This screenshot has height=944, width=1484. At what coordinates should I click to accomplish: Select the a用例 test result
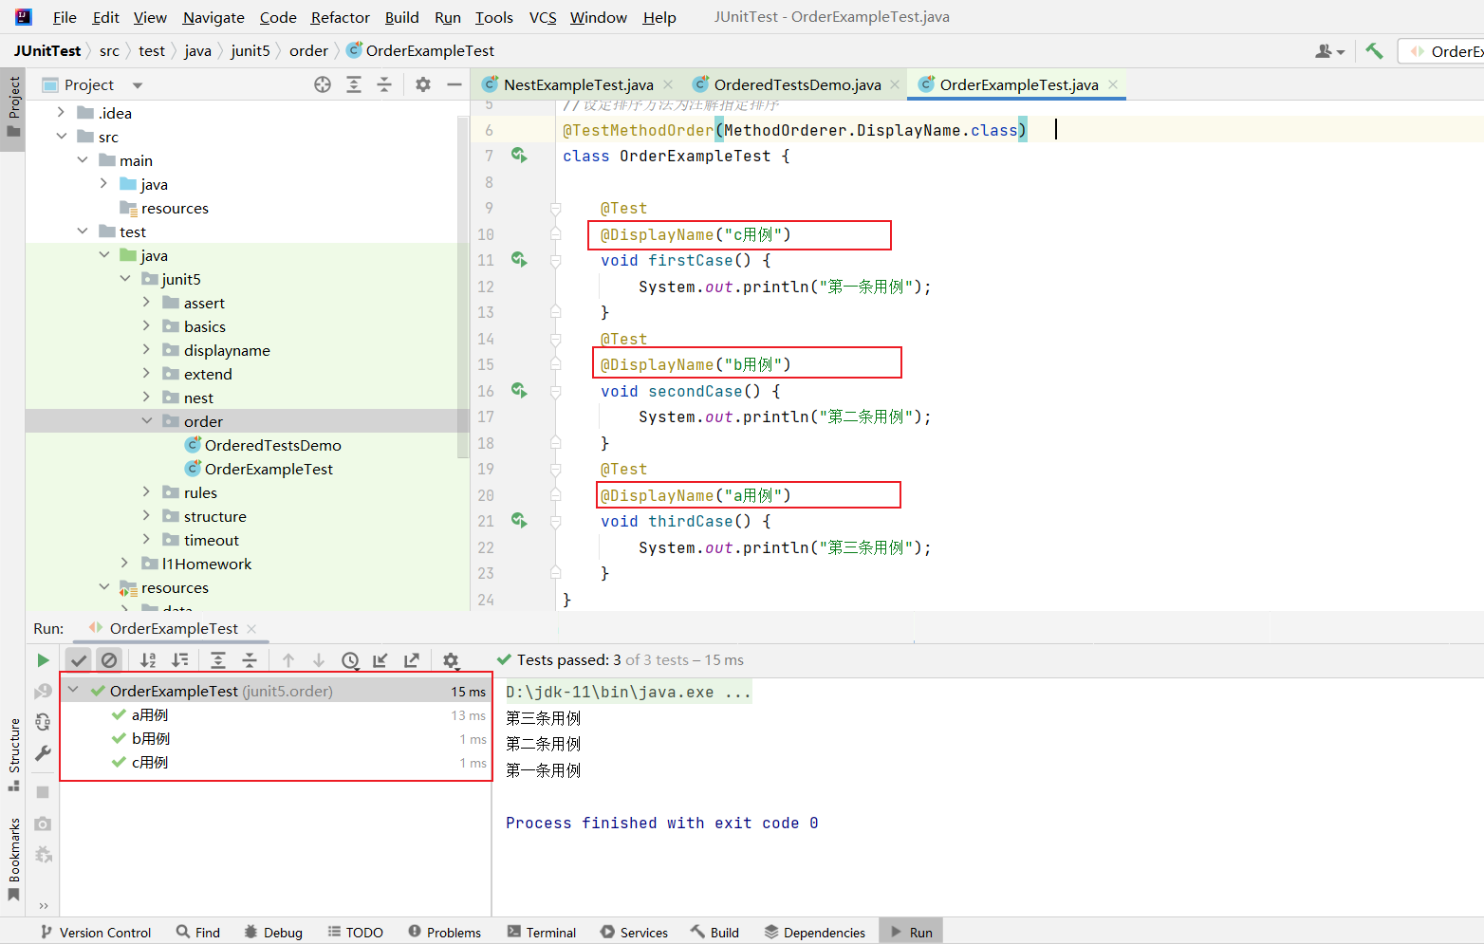150,715
